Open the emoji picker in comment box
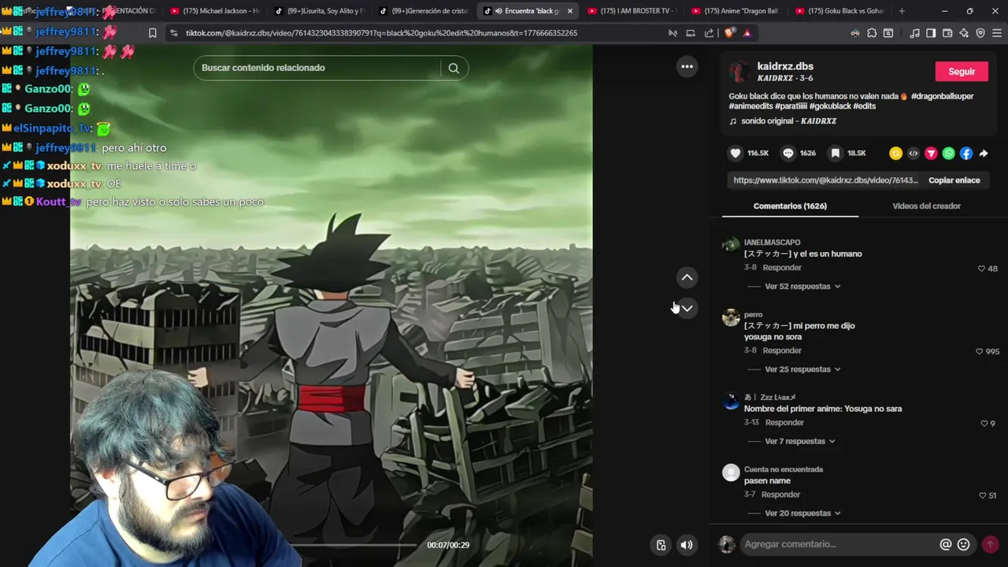 pos(963,544)
